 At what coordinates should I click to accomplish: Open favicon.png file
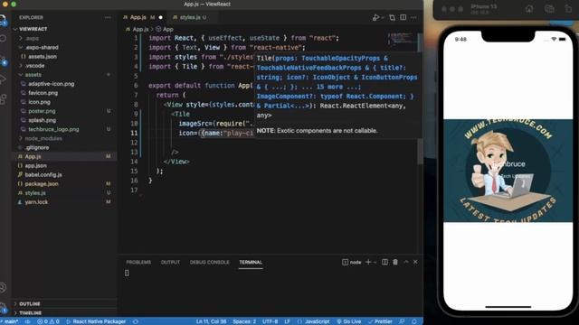(x=43, y=93)
